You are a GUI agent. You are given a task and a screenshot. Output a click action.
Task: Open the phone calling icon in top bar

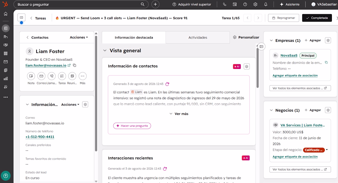coord(224,4)
